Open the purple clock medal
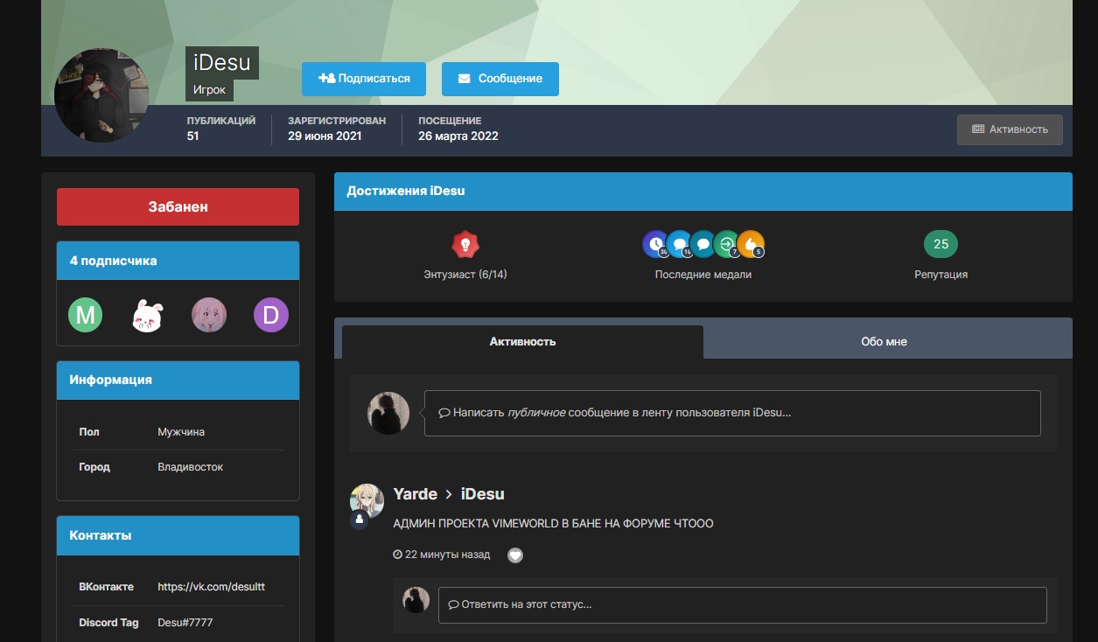The height and width of the screenshot is (642, 1098). pyautogui.click(x=654, y=244)
